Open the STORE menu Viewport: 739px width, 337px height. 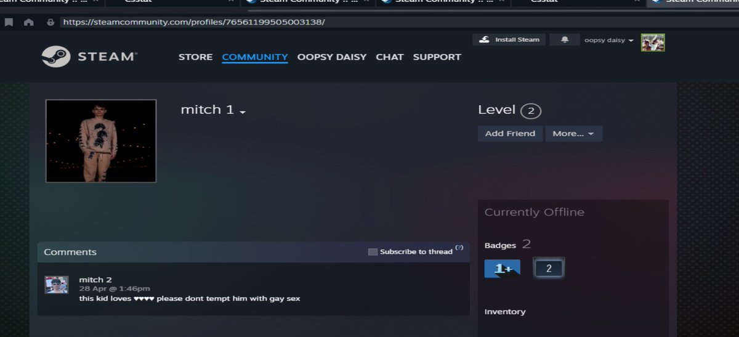[x=196, y=57]
